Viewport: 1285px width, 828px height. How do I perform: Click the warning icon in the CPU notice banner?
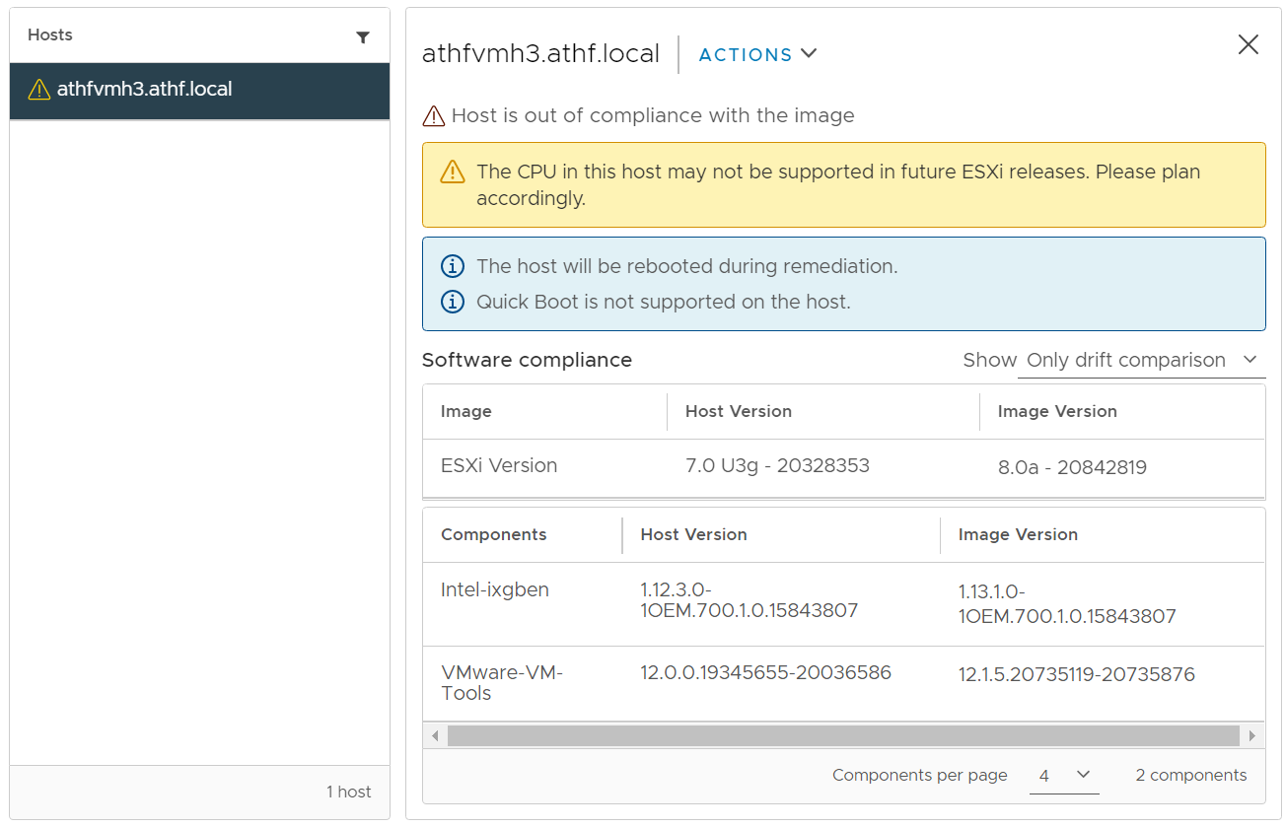coord(452,172)
